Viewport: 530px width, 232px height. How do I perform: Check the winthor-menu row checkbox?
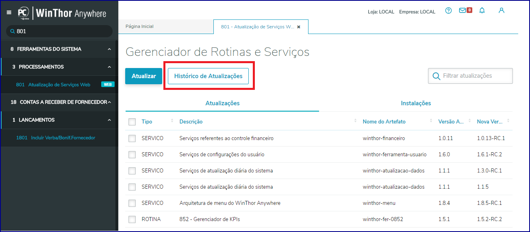click(132, 203)
